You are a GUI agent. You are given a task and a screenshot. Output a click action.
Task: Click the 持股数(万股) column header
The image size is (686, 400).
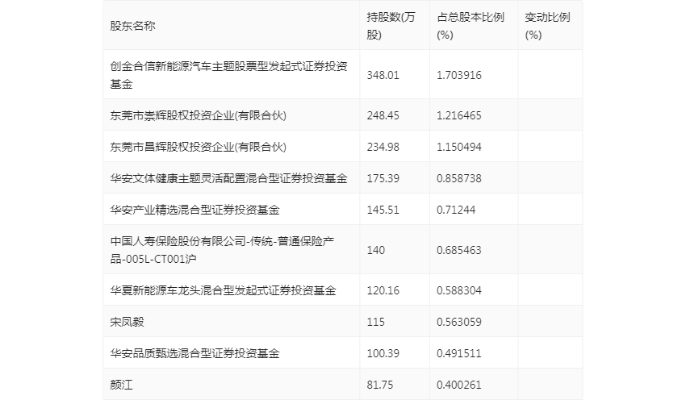(391, 26)
